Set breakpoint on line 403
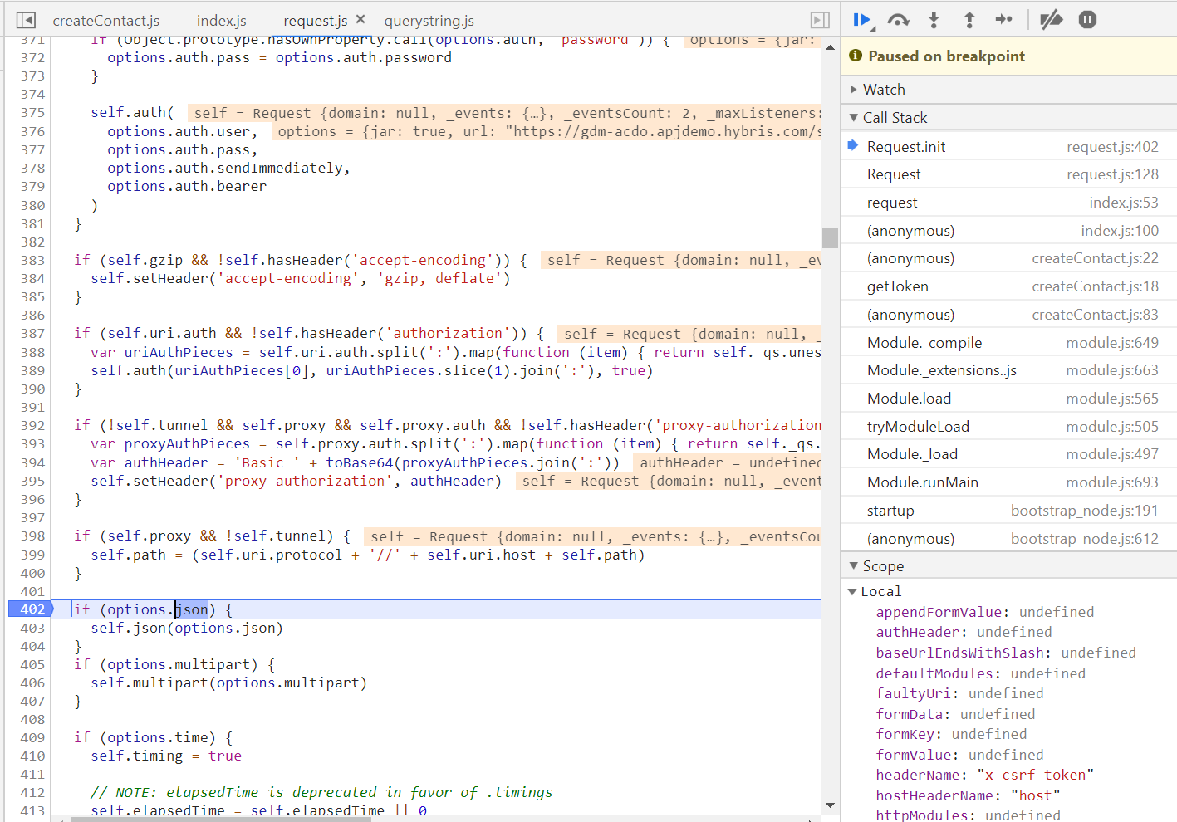This screenshot has height=822, width=1177. tap(32, 629)
